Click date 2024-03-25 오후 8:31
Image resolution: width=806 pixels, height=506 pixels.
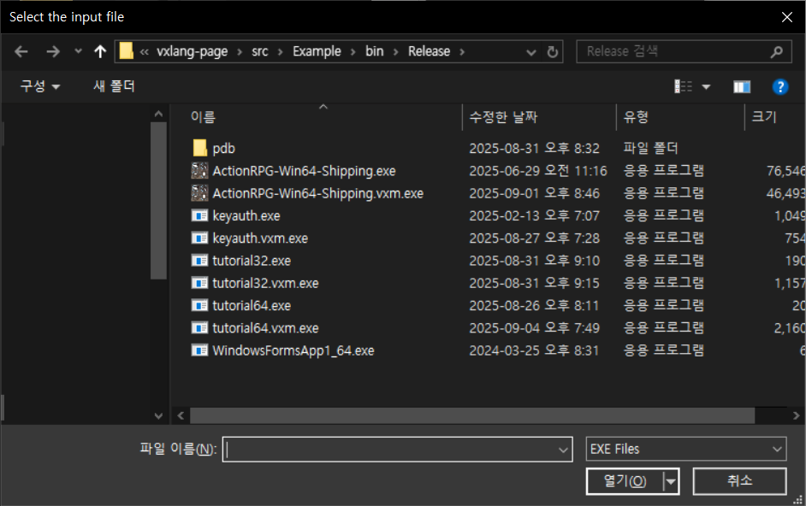click(534, 350)
